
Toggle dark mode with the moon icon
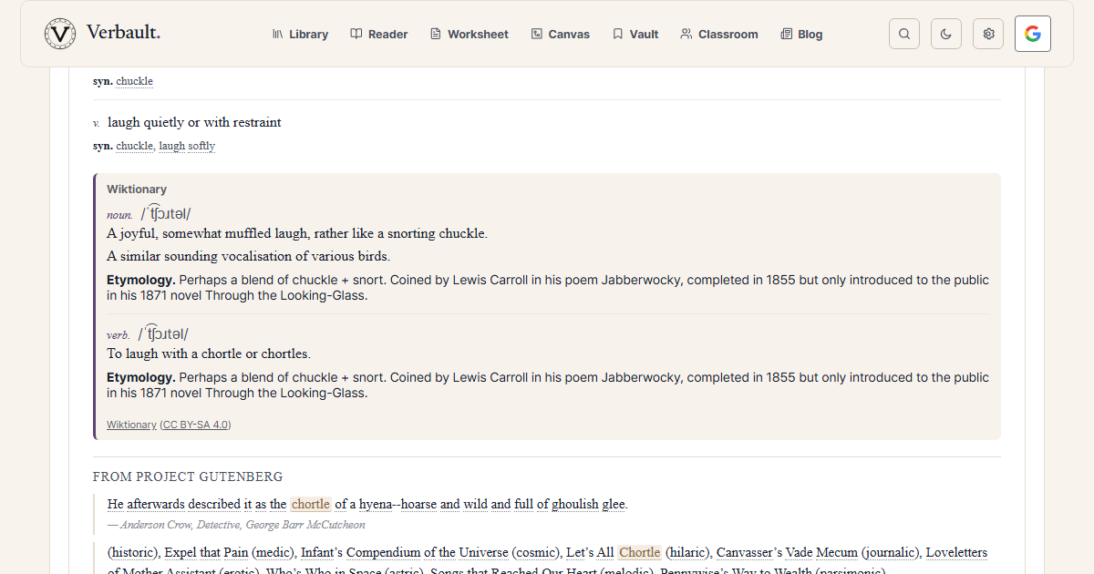[x=946, y=34]
